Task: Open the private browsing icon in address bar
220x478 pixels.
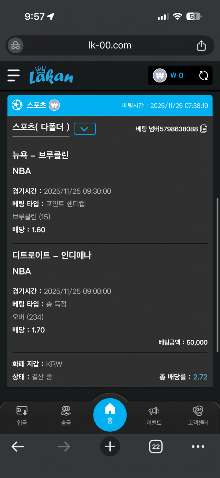Action: click(16, 46)
